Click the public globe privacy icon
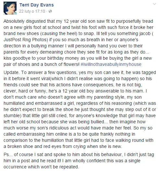Screen dimensions: 158x171 tap(50, 11)
